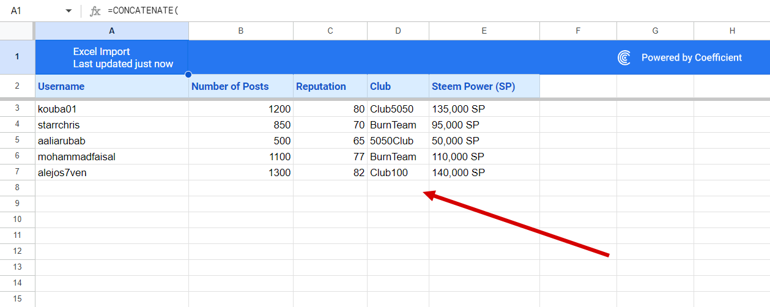Image resolution: width=770 pixels, height=307 pixels.
Task: Click the 5050Club cell
Action: 398,141
